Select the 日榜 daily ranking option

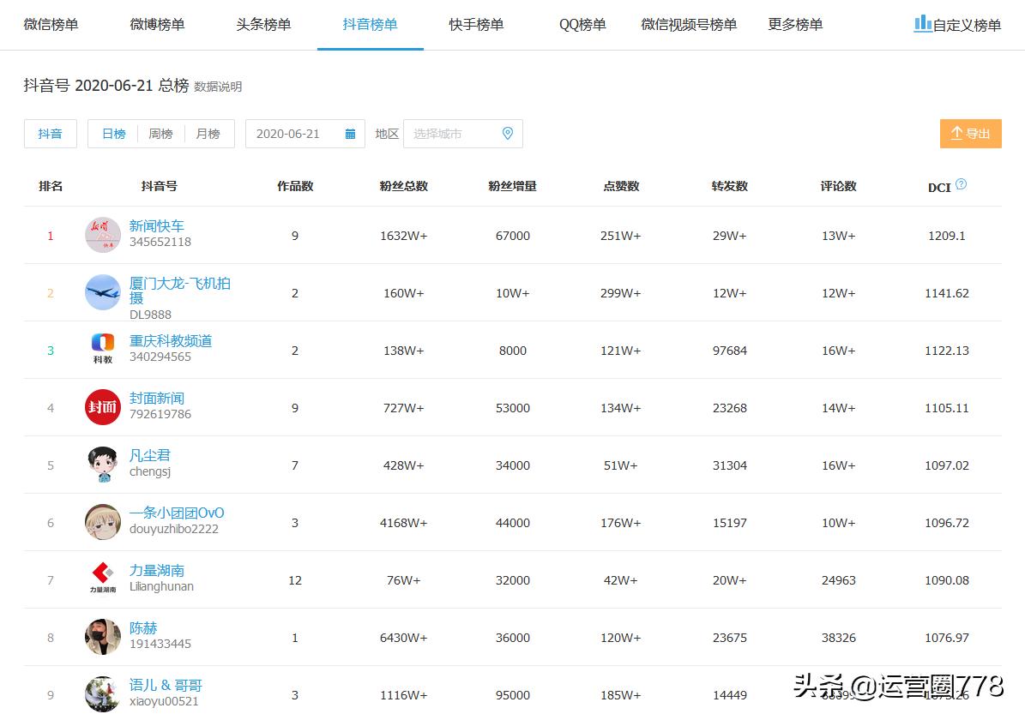click(113, 134)
